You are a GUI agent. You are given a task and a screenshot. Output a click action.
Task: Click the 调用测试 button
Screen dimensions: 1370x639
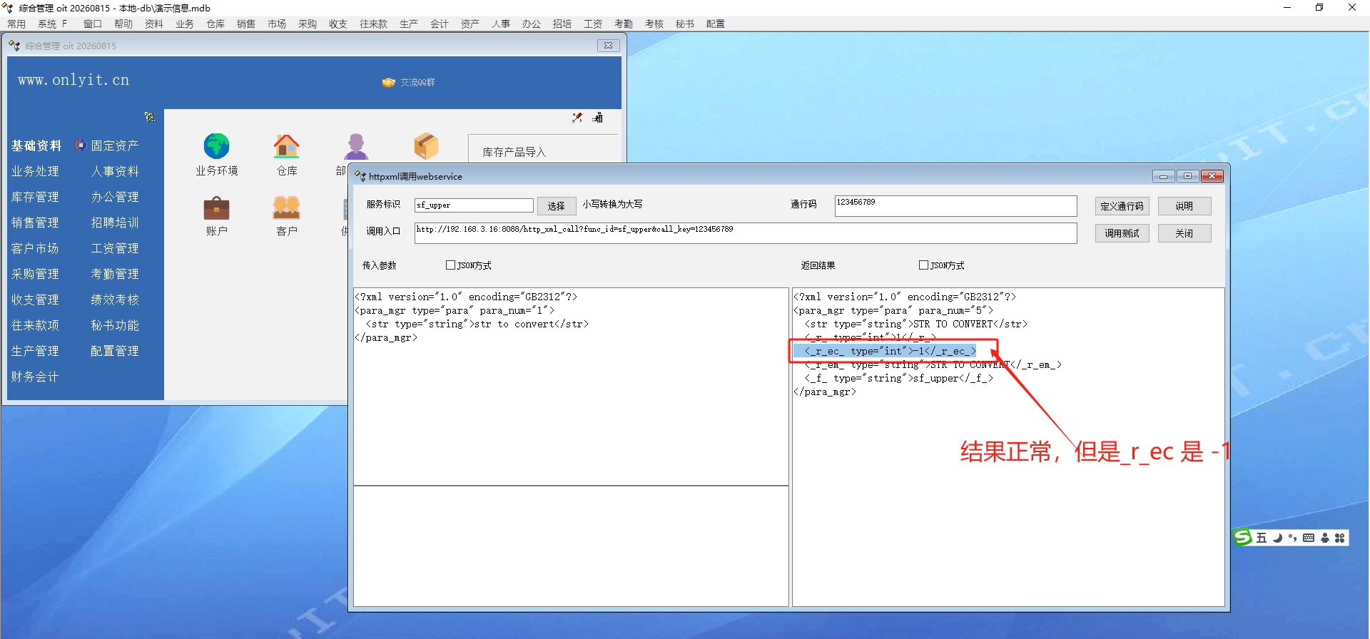1122,233
